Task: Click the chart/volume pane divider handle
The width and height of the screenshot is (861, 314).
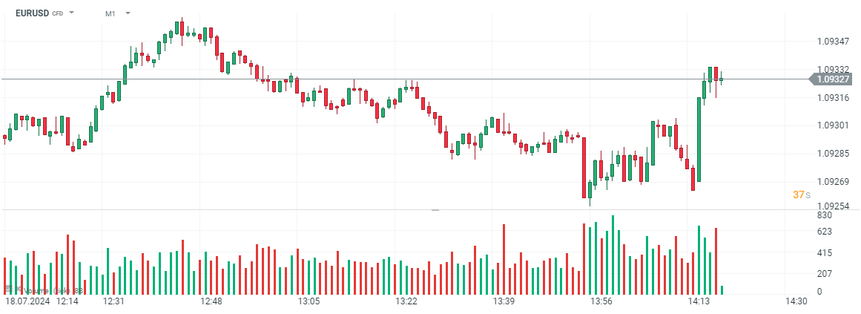Action: click(435, 210)
